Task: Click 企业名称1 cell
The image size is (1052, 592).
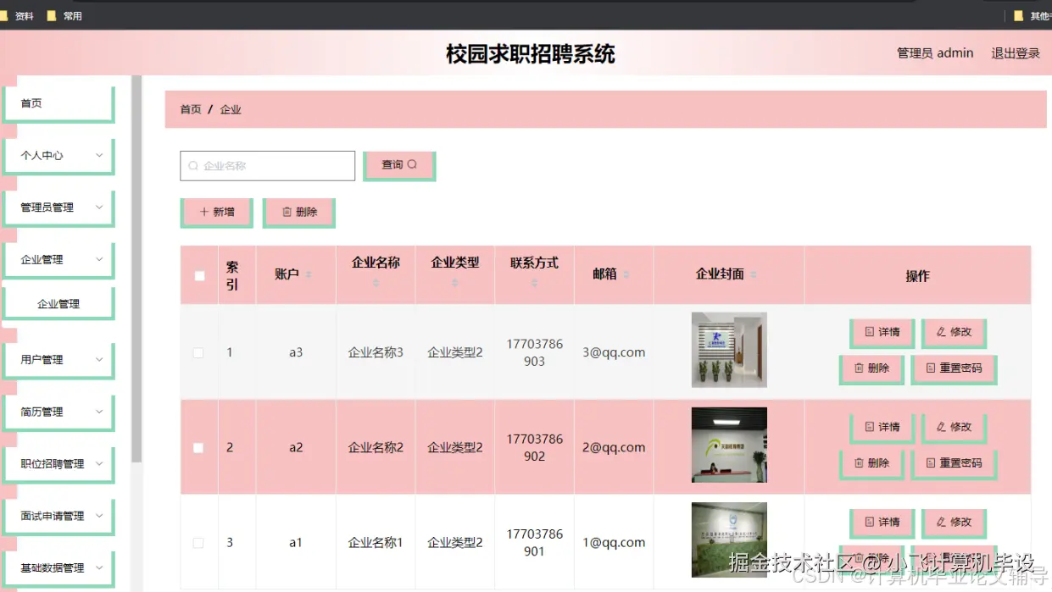Action: [x=376, y=542]
